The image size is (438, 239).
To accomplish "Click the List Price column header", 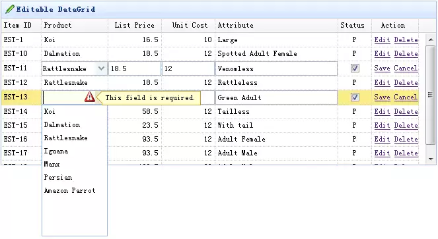I will (x=135, y=25).
